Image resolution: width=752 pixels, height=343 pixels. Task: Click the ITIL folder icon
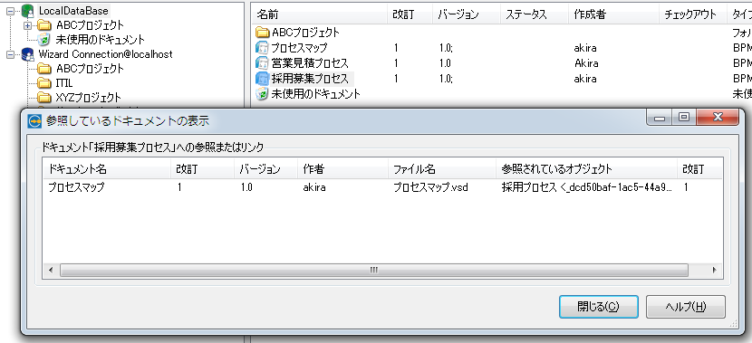point(44,83)
